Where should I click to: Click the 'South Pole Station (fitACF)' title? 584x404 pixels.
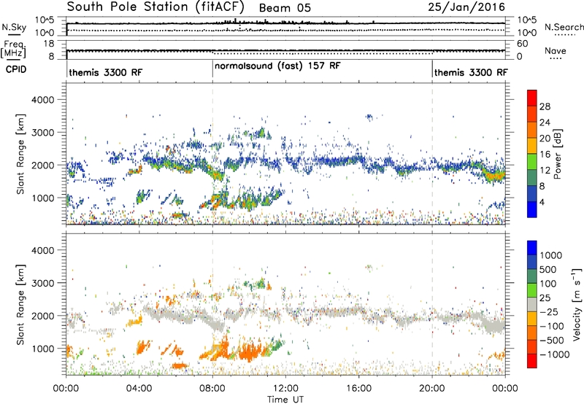[x=155, y=7]
